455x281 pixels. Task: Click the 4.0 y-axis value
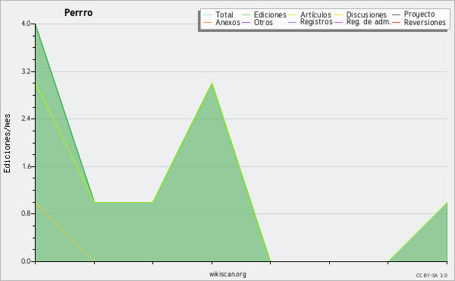(x=26, y=24)
